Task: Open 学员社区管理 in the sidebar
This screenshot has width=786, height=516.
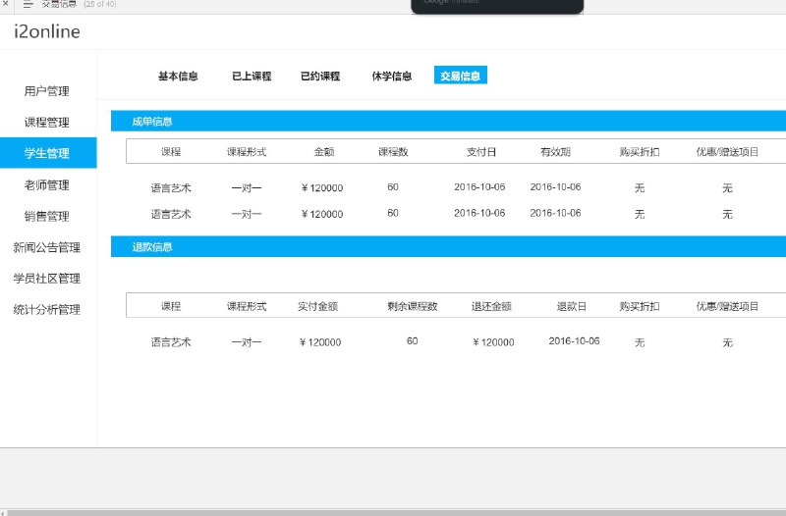Action: (46, 279)
